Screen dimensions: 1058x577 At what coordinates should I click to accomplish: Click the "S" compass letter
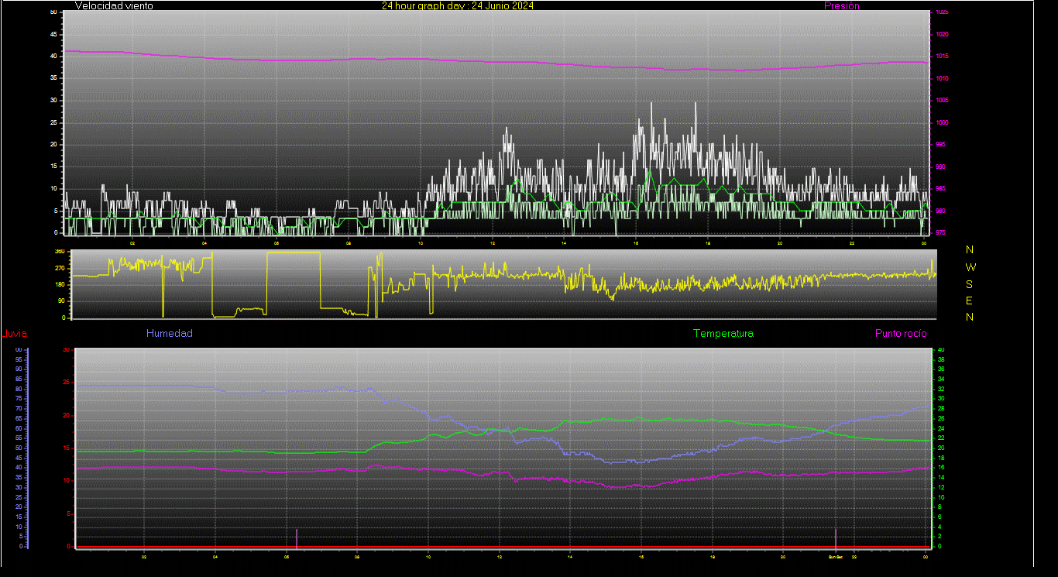coord(970,284)
